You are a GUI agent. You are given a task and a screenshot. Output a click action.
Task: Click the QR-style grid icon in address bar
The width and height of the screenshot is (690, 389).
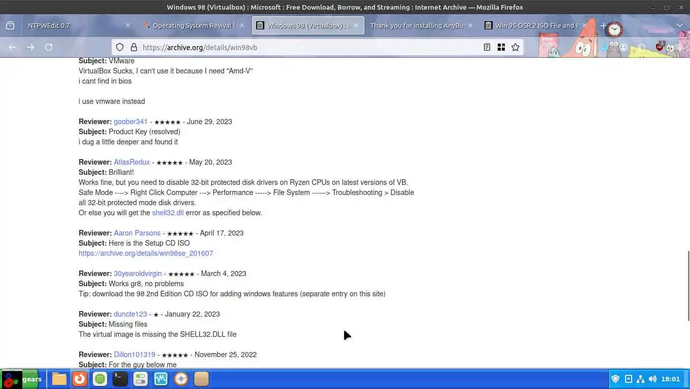point(501,47)
